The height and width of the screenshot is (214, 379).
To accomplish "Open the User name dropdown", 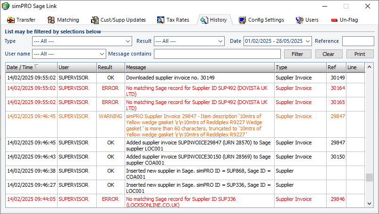I will tap(101, 54).
